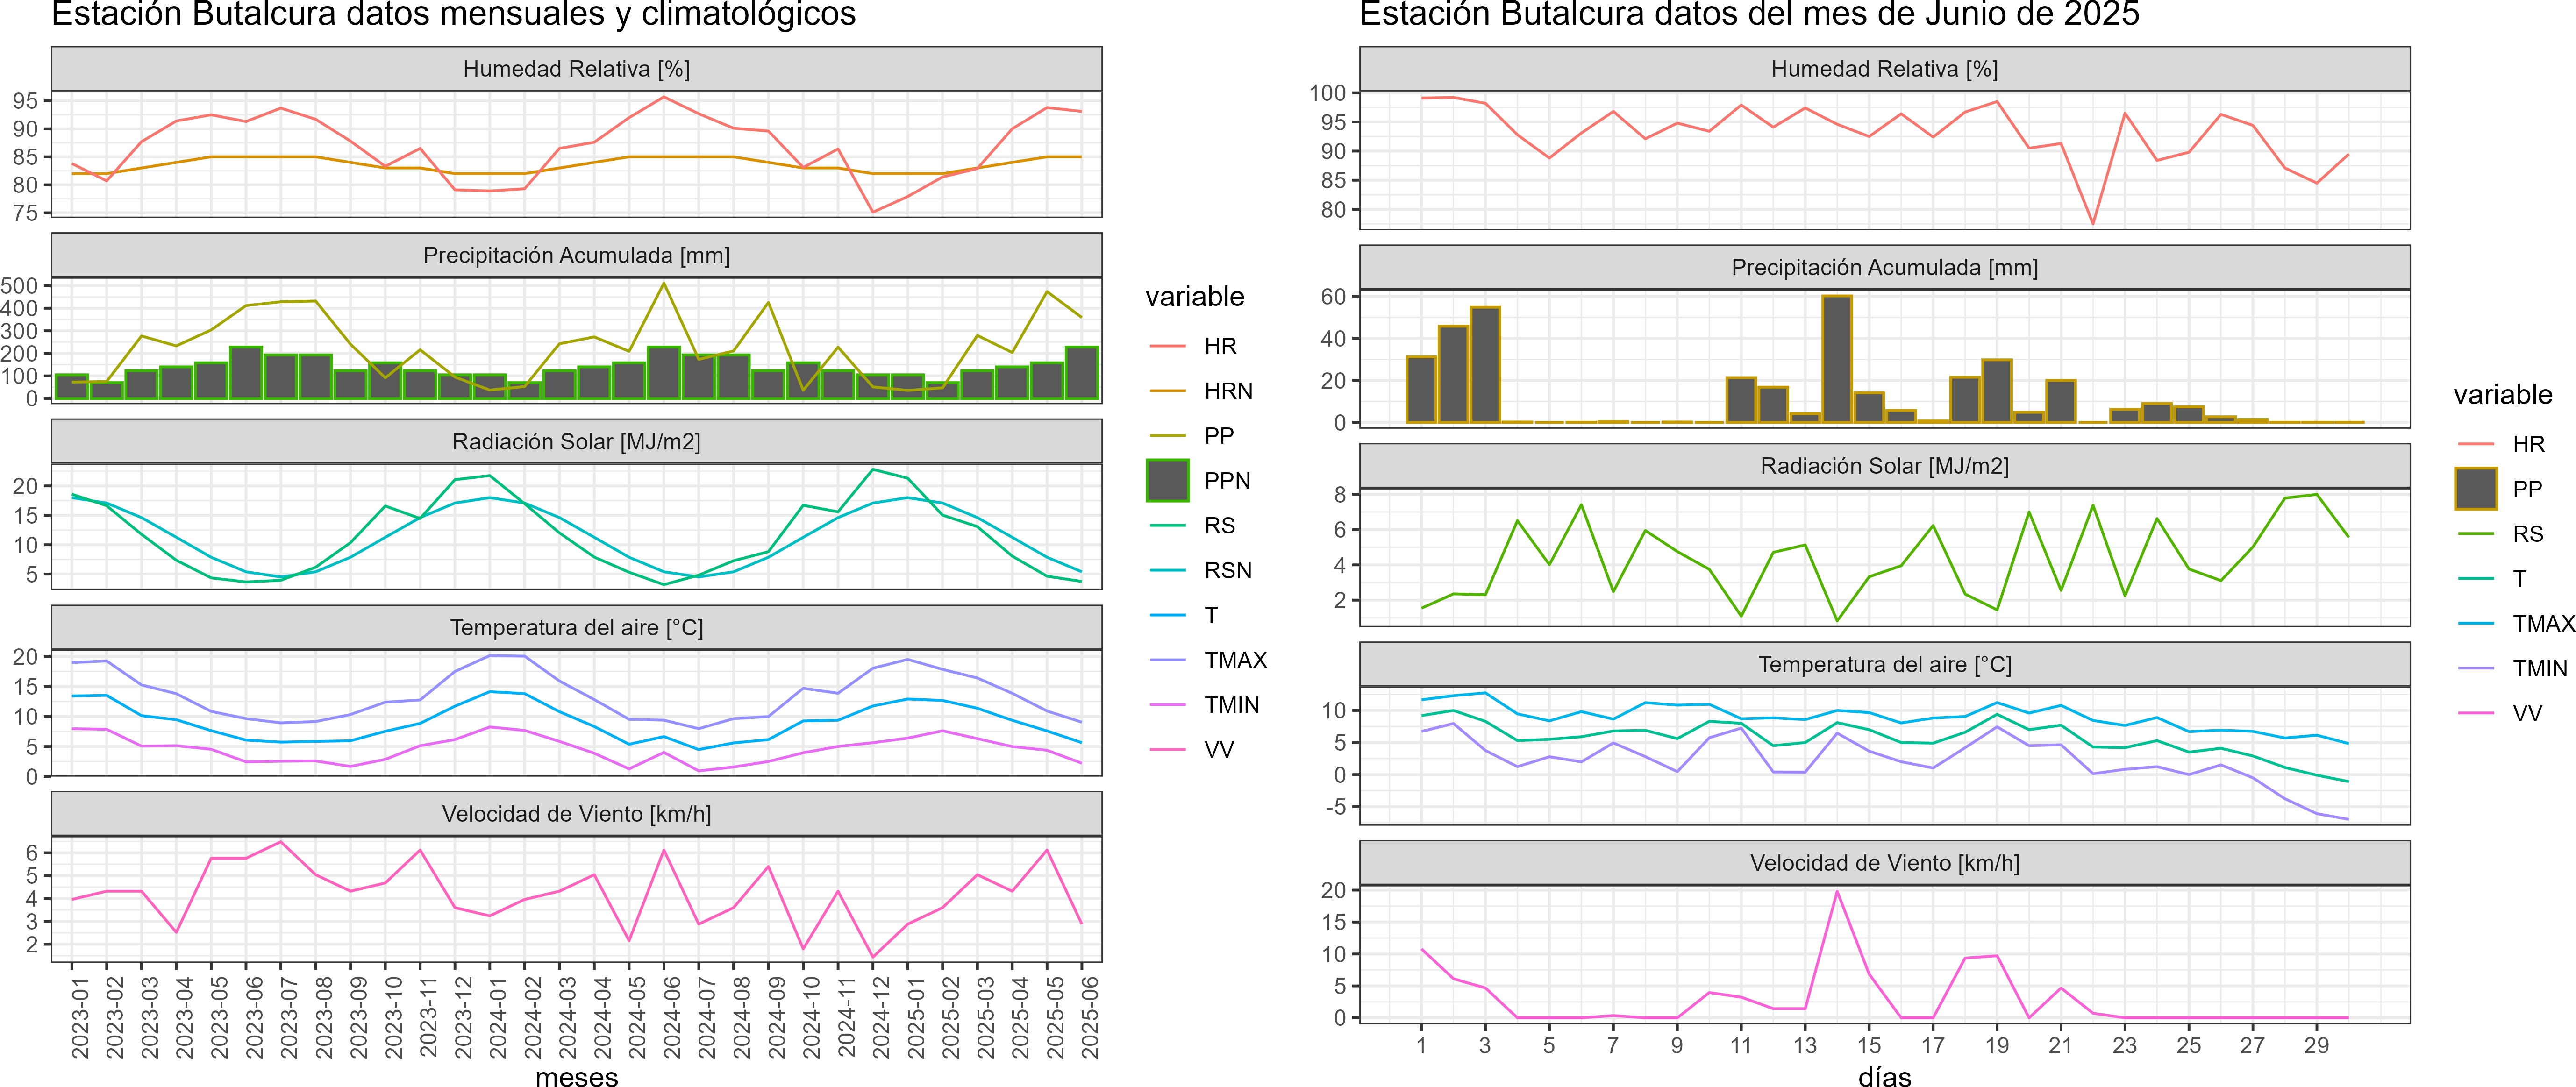Click the daily humidity minimum on day 22
The image size is (2576, 1087).
[x=2093, y=223]
